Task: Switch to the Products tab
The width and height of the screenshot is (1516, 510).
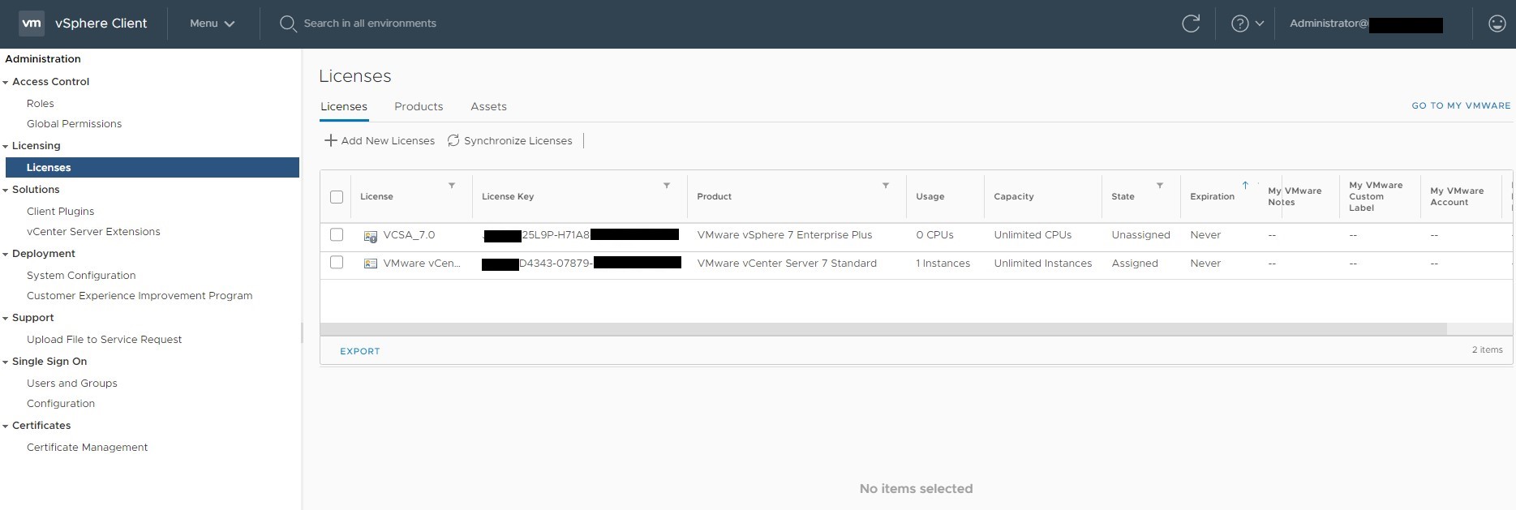Action: [x=419, y=106]
